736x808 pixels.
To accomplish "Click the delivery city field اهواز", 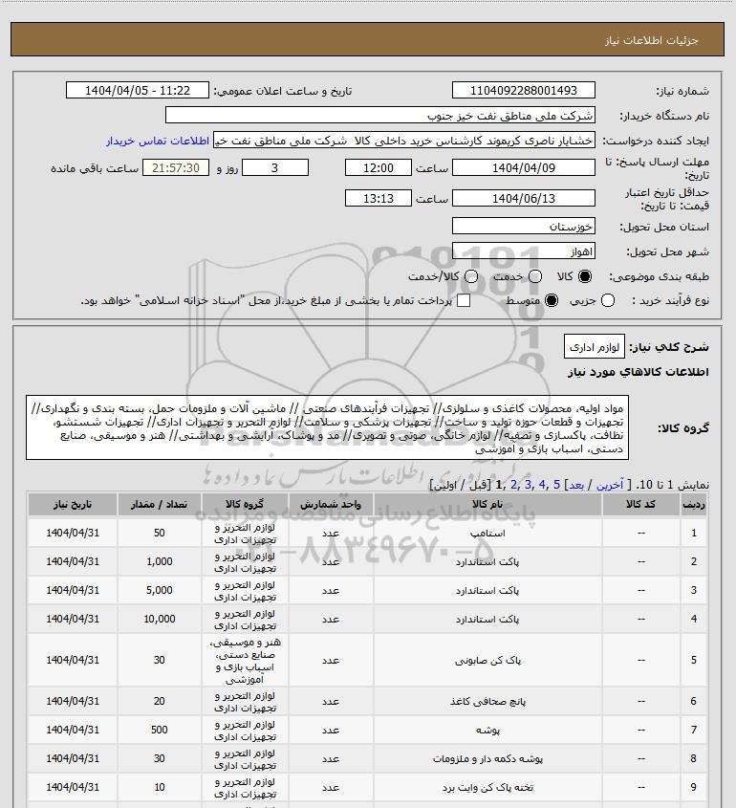I will click(523, 251).
